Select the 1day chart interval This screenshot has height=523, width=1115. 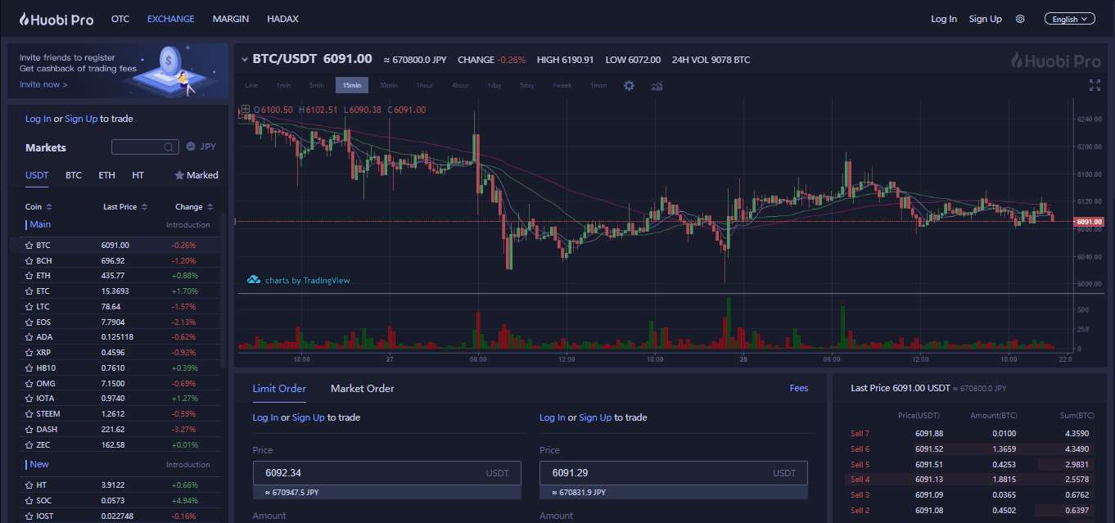(x=494, y=85)
